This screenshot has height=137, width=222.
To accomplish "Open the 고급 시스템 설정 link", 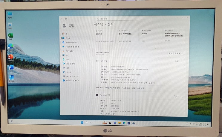I will (x=138, y=88).
